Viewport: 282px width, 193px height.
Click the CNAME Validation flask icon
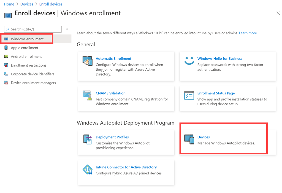(87, 95)
